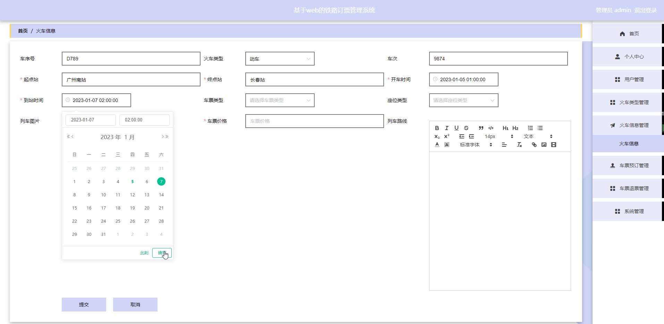Toggle underline formatting
Viewport: 664px width, 324px height.
click(x=456, y=128)
